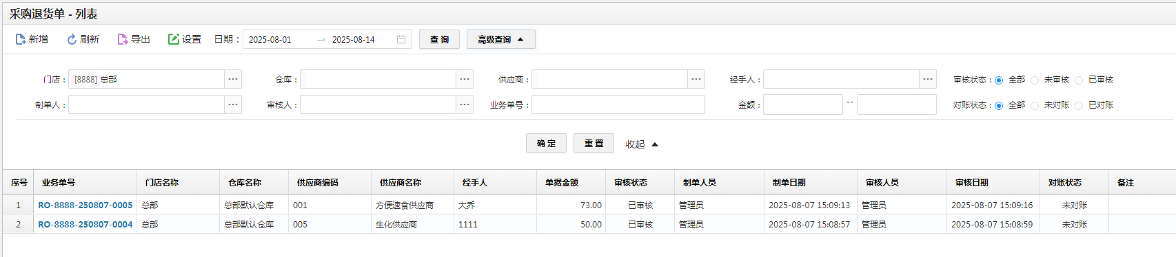Select 未对账 radio option
Screen dimensions: 1176x257
[1035, 106]
